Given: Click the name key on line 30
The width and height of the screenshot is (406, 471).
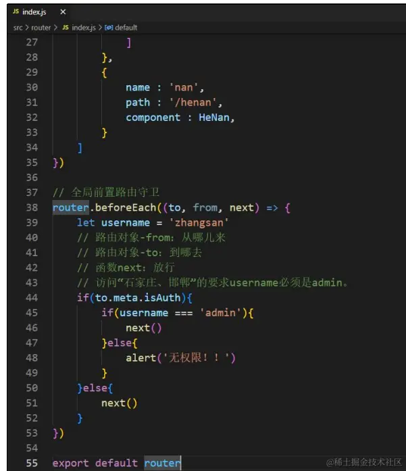Looking at the screenshot, I should 138,87.
